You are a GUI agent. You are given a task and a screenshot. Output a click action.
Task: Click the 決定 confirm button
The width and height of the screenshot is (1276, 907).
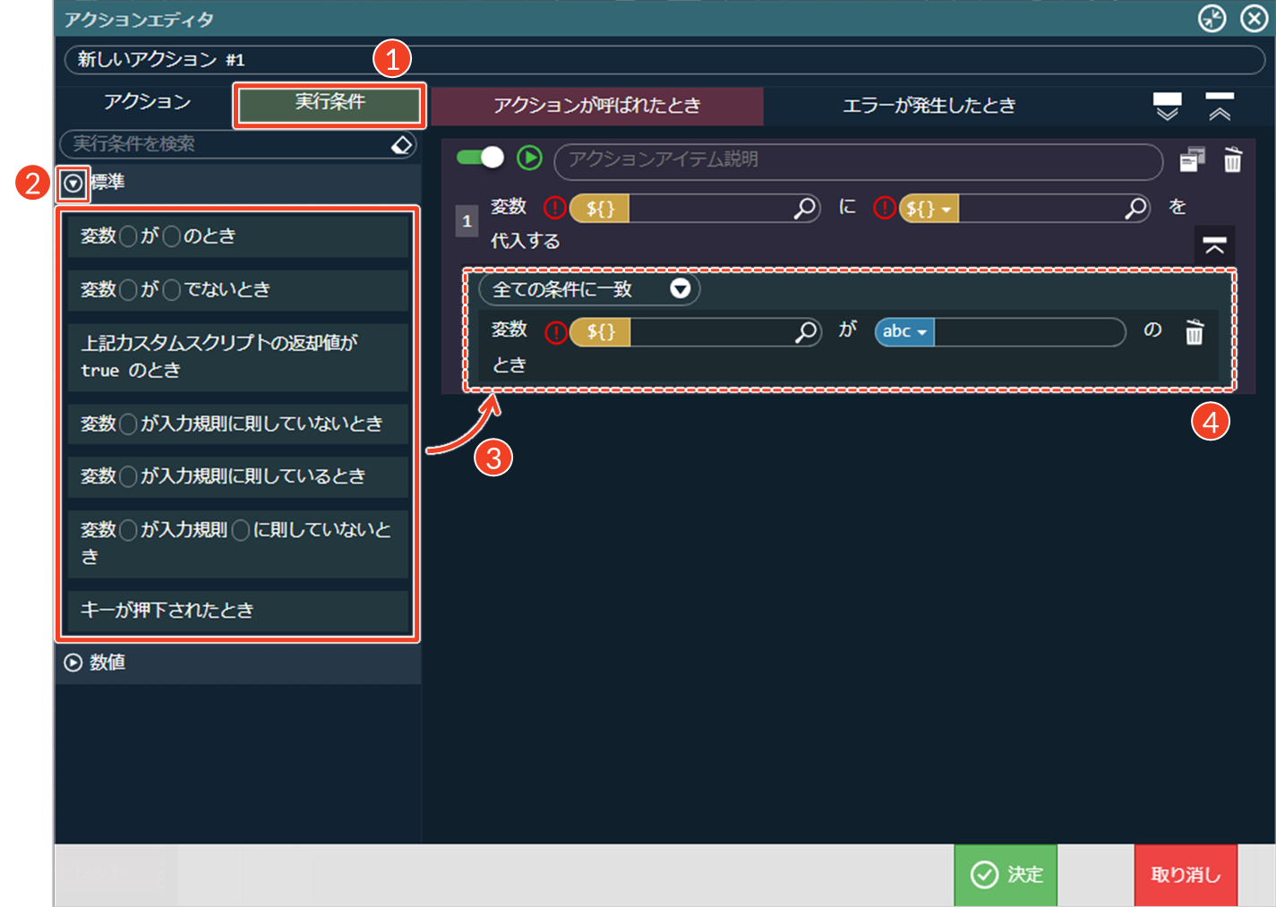[1006, 875]
